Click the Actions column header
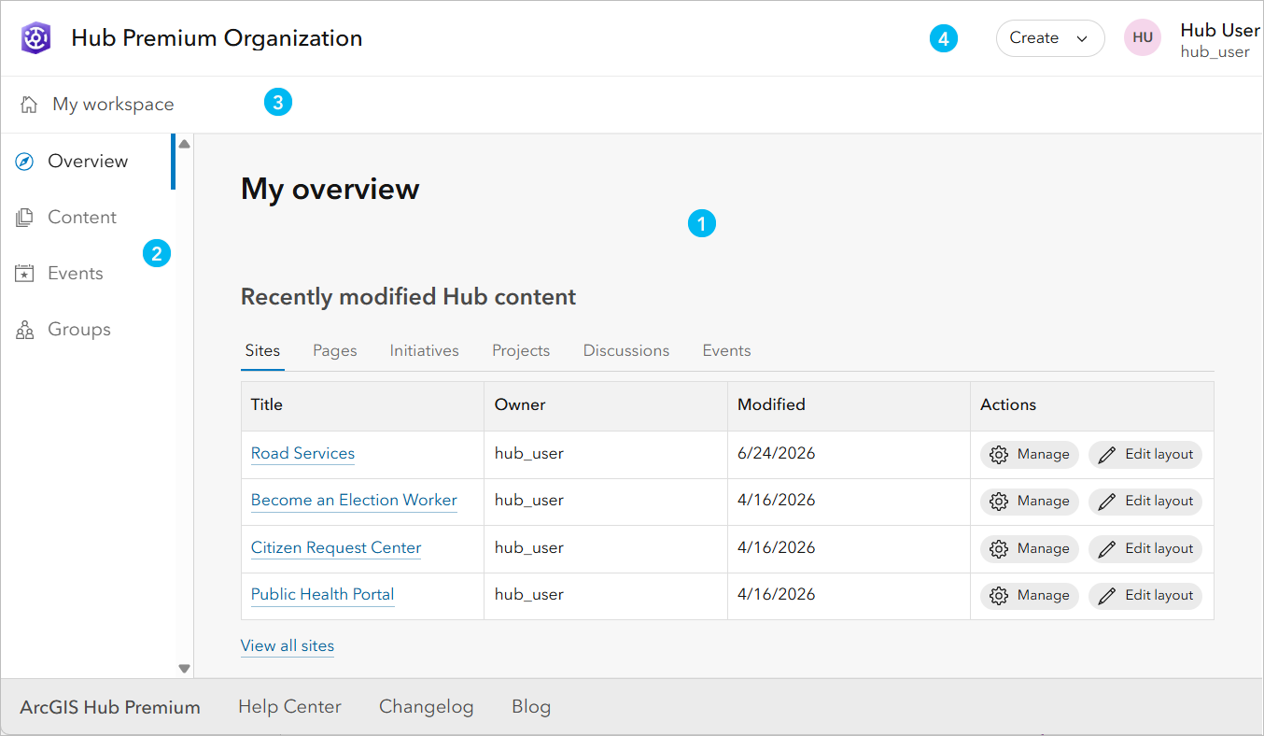 pyautogui.click(x=1092, y=405)
